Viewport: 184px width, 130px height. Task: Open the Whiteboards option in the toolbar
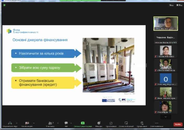(126, 124)
